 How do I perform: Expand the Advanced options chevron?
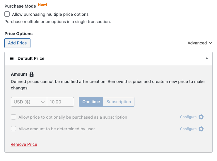coord(211,43)
